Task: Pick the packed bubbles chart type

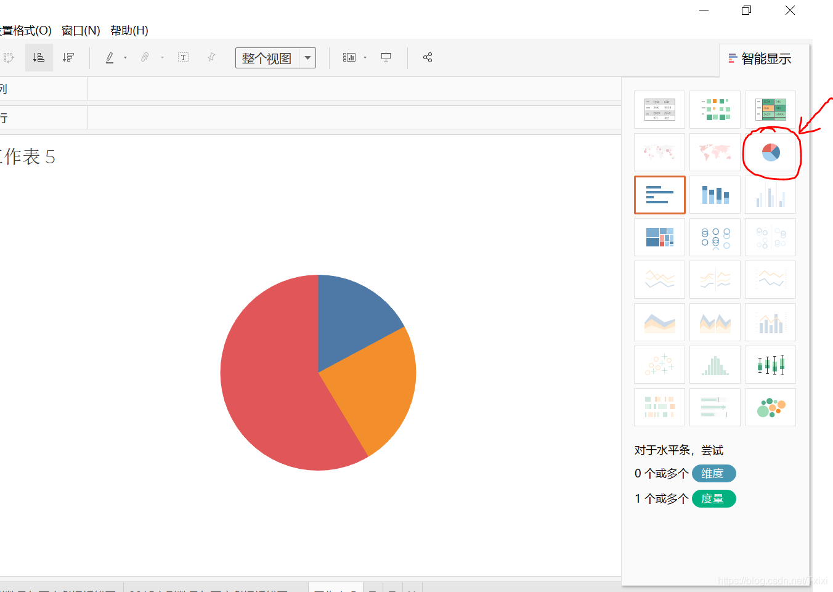Action: pyautogui.click(x=770, y=407)
